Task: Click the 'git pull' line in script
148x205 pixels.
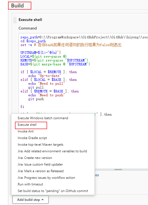Action: click(x=36, y=87)
